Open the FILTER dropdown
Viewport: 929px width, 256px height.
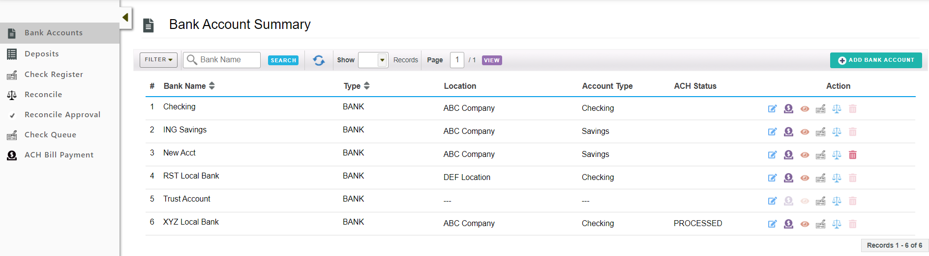[x=158, y=60]
